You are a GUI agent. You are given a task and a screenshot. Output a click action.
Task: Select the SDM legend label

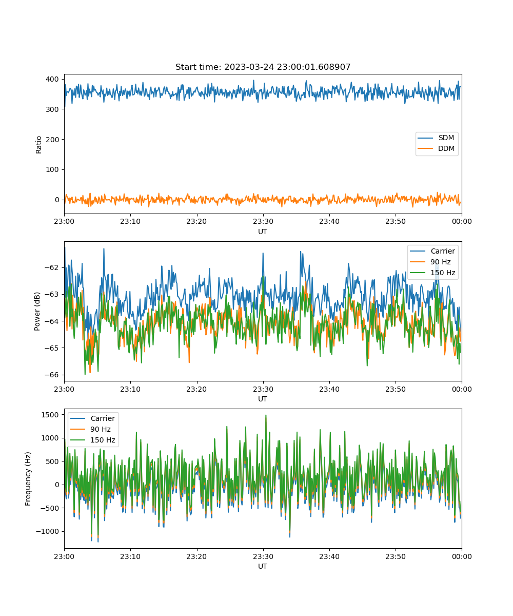tap(446, 138)
